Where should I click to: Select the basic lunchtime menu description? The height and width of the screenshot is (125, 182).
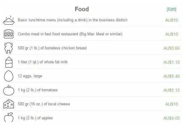[72, 20]
